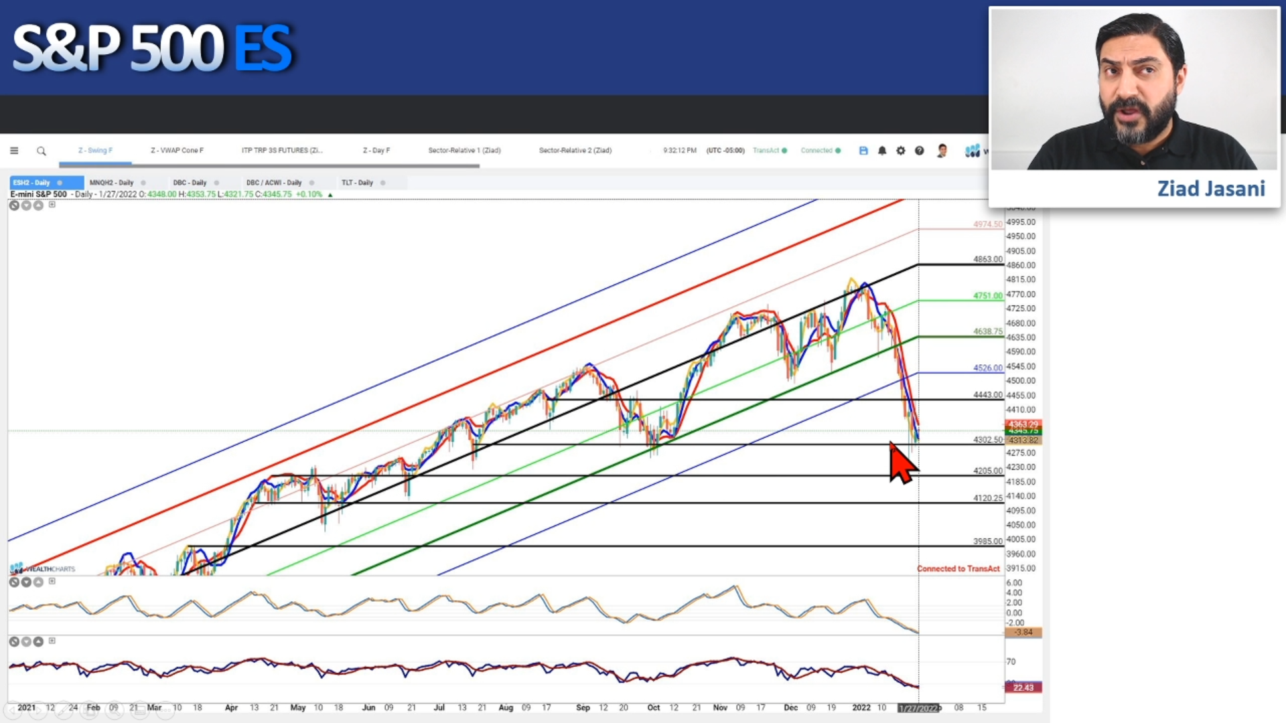Click the -3.84 oscillator value tag
Image resolution: width=1286 pixels, height=723 pixels.
click(x=1023, y=633)
